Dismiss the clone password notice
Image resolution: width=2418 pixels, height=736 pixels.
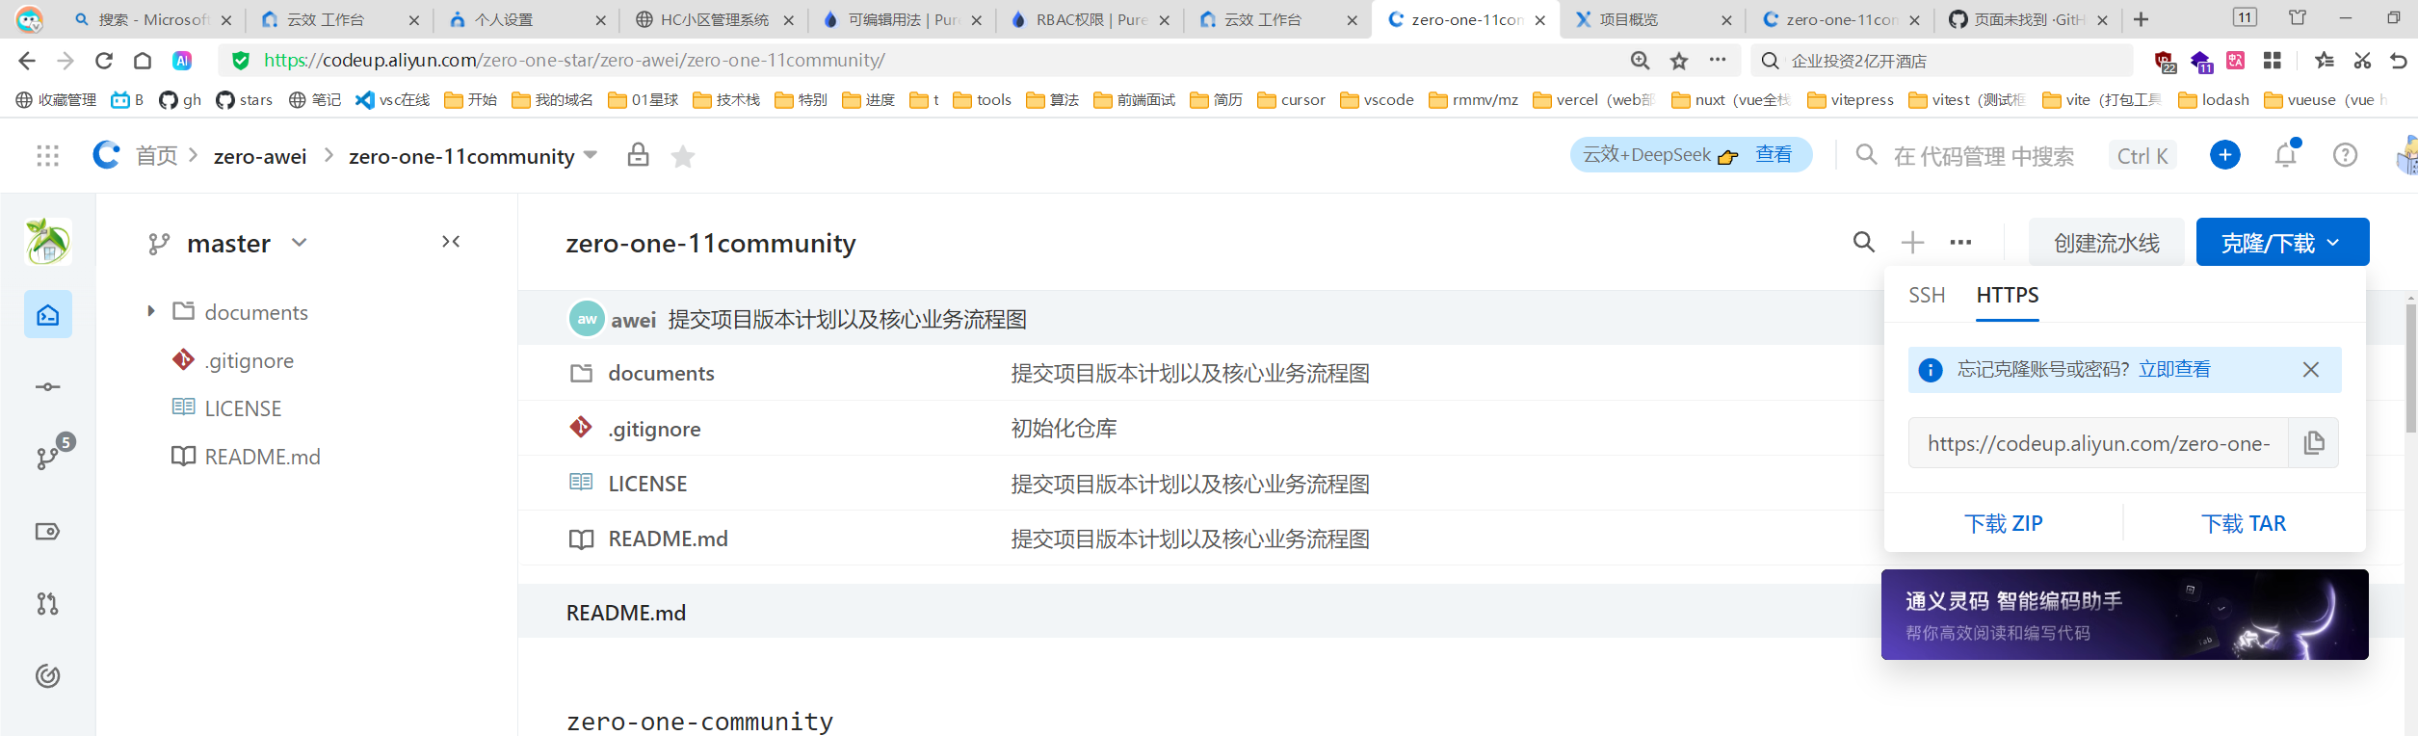tap(2311, 370)
